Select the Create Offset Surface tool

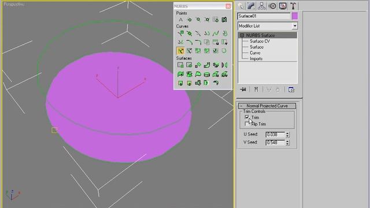[x=216, y=65]
